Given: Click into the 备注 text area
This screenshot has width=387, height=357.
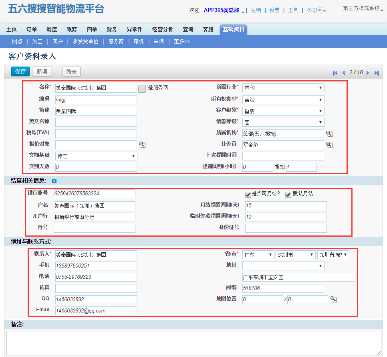Looking at the screenshot, I should click(193, 343).
